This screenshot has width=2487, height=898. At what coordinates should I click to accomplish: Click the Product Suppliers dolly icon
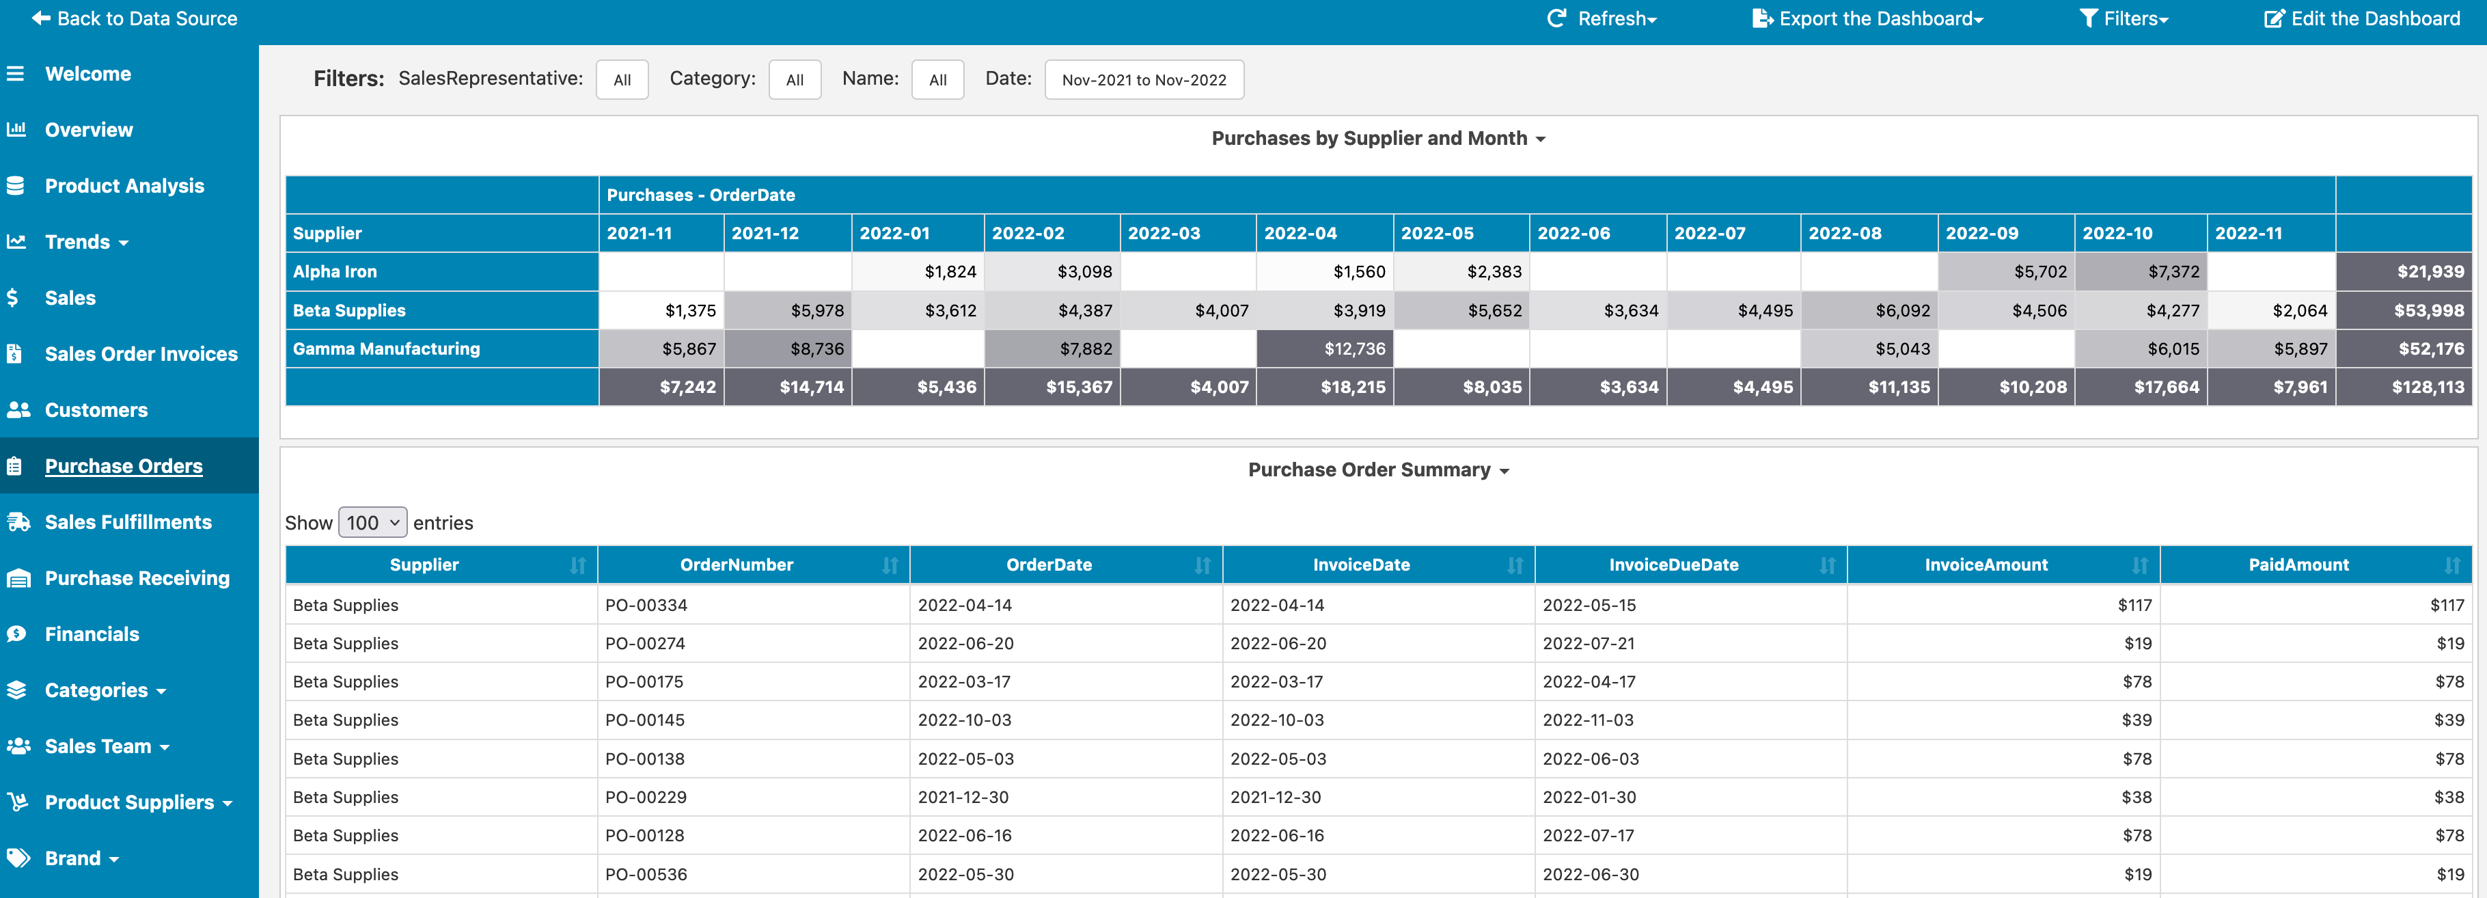click(17, 802)
